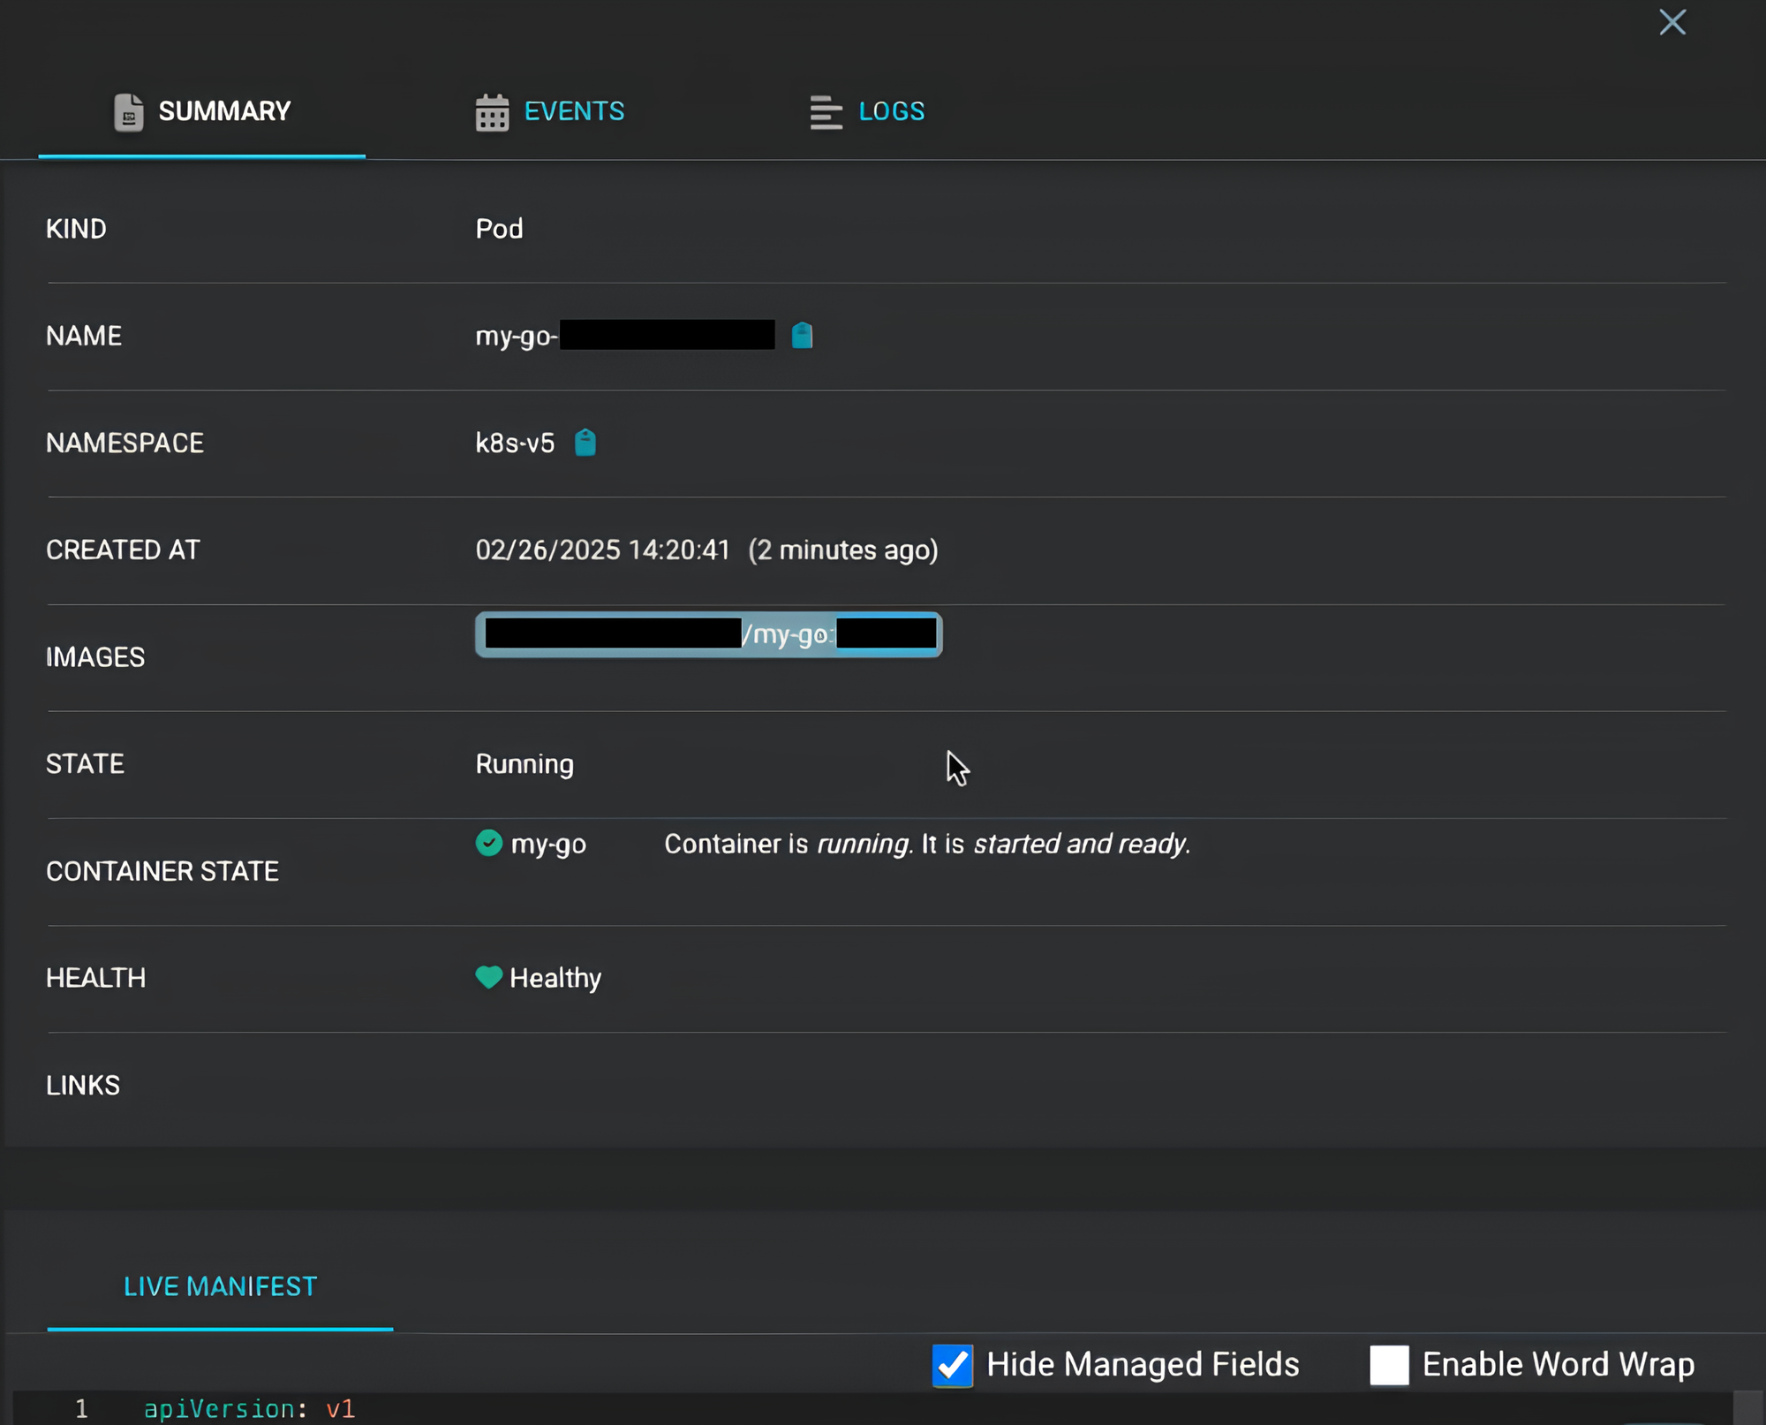Enable Word Wrap checkbox
Image resolution: width=1766 pixels, height=1425 pixels.
point(1389,1365)
